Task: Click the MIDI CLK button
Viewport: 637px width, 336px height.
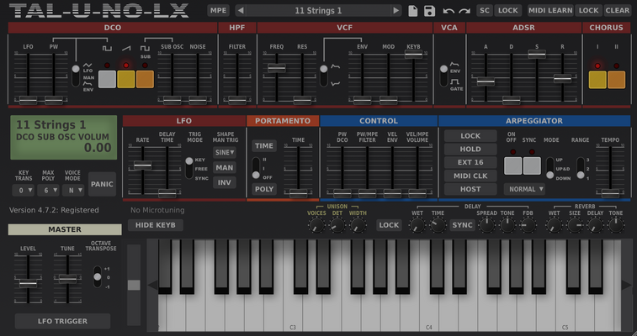Action: point(470,176)
